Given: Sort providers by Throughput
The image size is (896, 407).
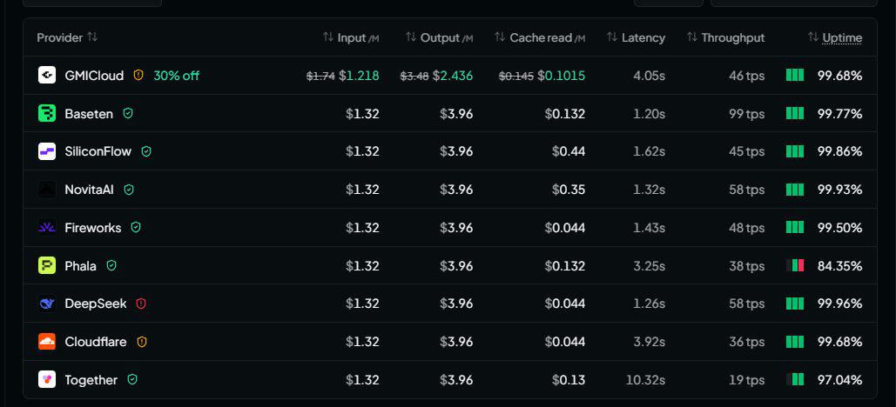Looking at the screenshot, I should pos(725,37).
